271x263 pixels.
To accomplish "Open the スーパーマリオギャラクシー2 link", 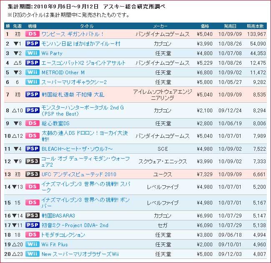I will (x=74, y=82).
